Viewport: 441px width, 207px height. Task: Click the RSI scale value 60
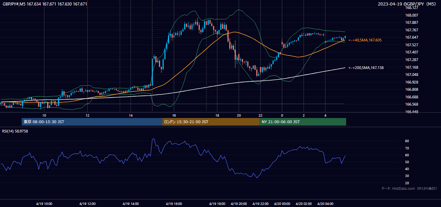[x=407, y=155]
